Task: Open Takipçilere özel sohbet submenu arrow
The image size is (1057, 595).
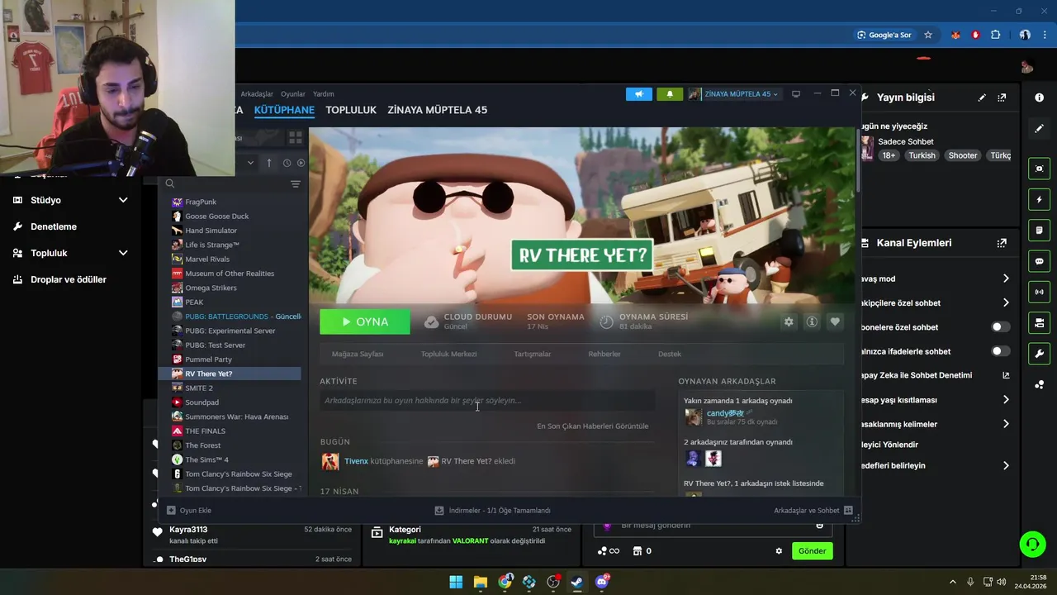Action: pos(1006,303)
